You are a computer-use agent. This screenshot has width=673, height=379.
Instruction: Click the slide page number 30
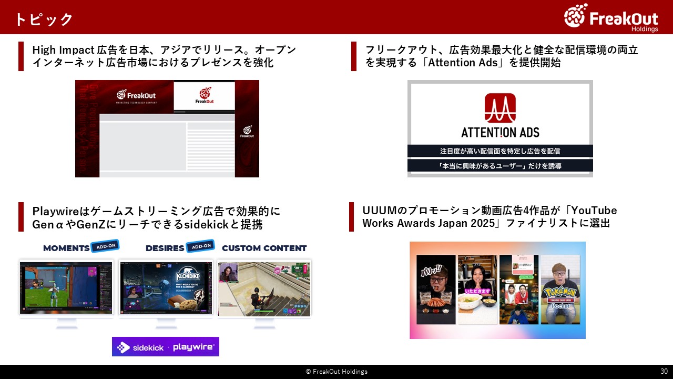coord(664,372)
